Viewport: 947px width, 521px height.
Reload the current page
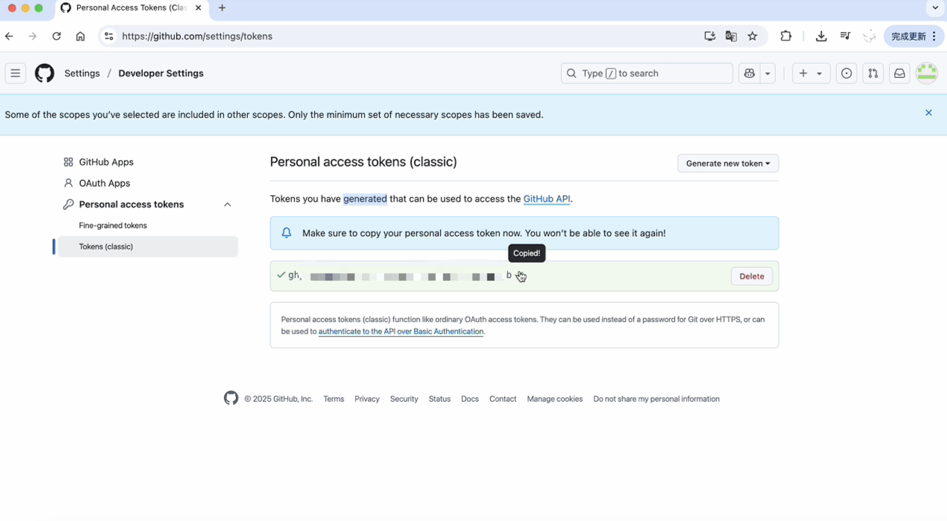56,36
